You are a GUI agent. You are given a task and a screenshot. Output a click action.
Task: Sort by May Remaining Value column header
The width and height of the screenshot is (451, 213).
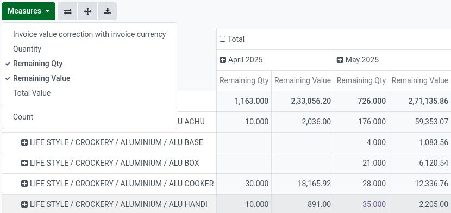[420, 80]
